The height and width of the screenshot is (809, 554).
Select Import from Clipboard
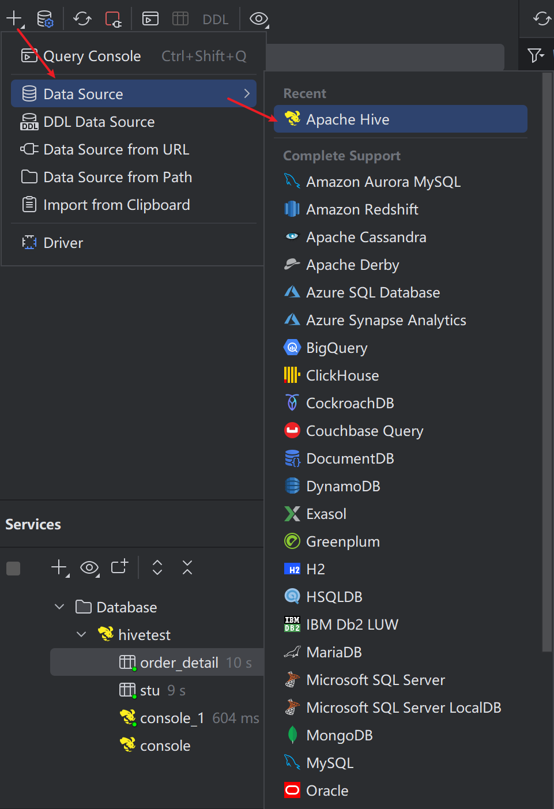point(134,205)
